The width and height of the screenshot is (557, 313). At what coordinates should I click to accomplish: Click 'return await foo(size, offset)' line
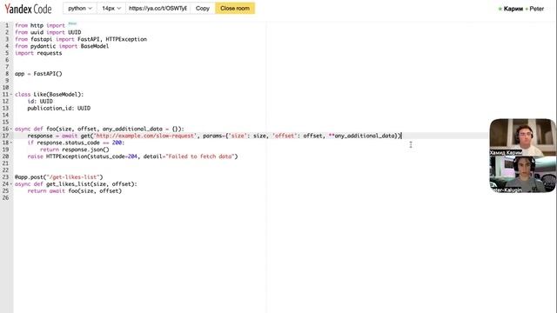(x=75, y=191)
